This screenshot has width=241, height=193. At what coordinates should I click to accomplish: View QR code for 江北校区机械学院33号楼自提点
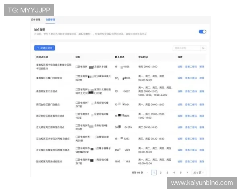click(191, 150)
